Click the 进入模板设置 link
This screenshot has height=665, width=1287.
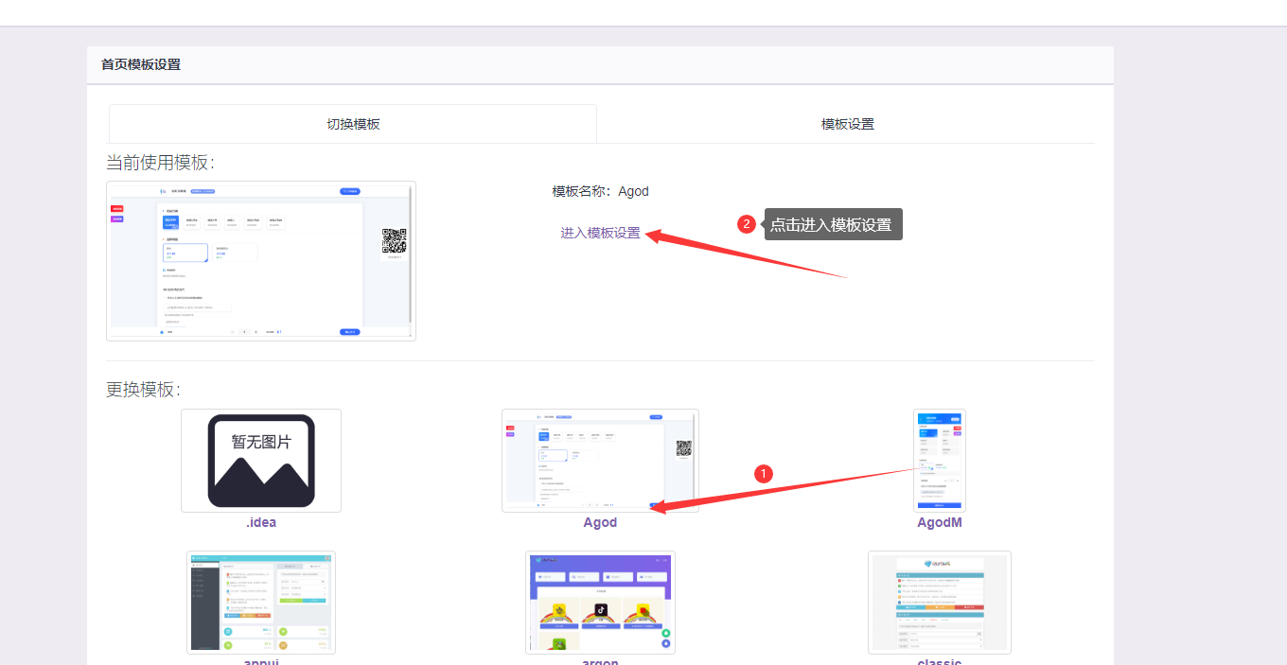(600, 233)
